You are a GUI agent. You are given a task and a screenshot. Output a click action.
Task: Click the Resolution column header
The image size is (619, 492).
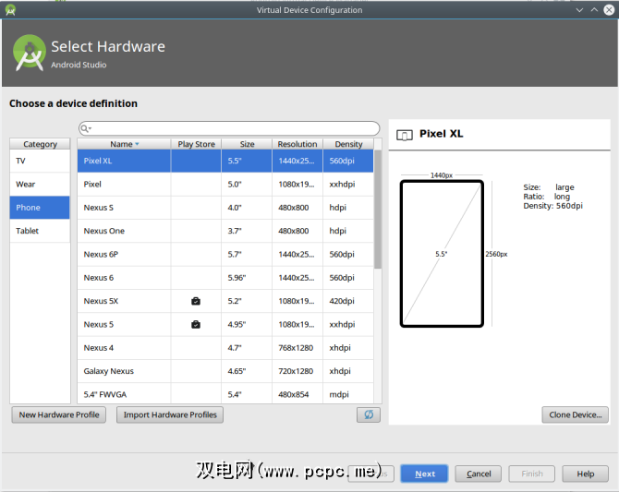coord(297,144)
